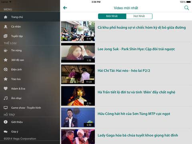Open thumbnail of crowd video 0:43

tap(78, 31)
